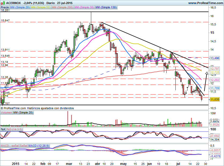Click the candlestick icon beside ACERINOX title
The image size is (224, 166).
click(3, 3)
